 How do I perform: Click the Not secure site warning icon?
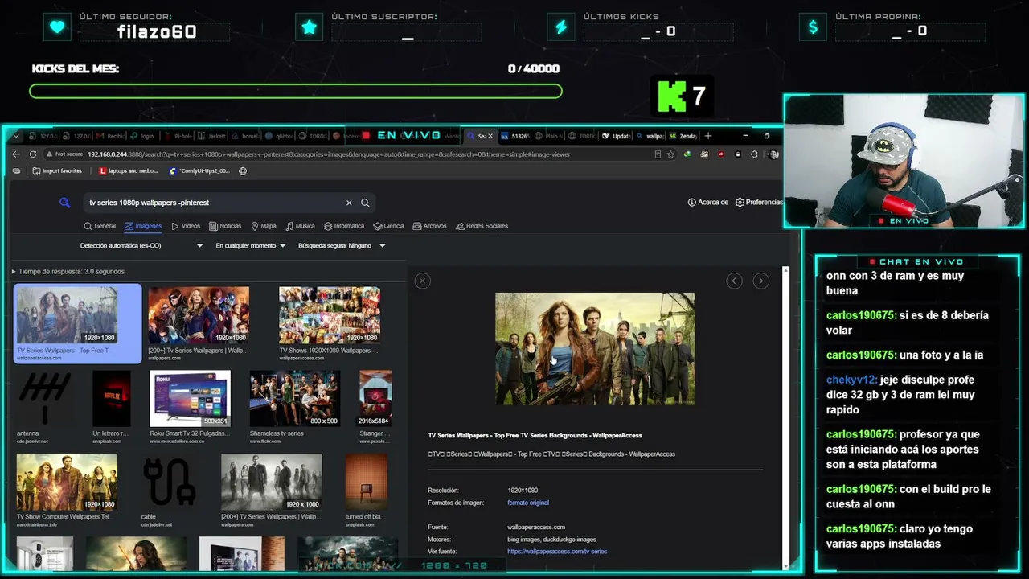pyautogui.click(x=64, y=154)
